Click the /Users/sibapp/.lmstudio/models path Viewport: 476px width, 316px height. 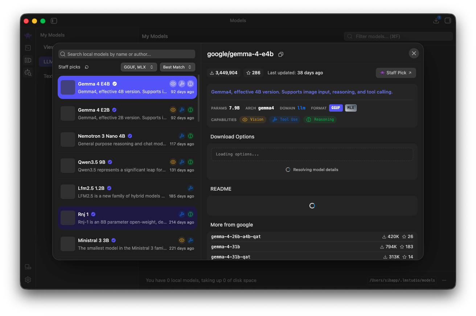(402, 280)
